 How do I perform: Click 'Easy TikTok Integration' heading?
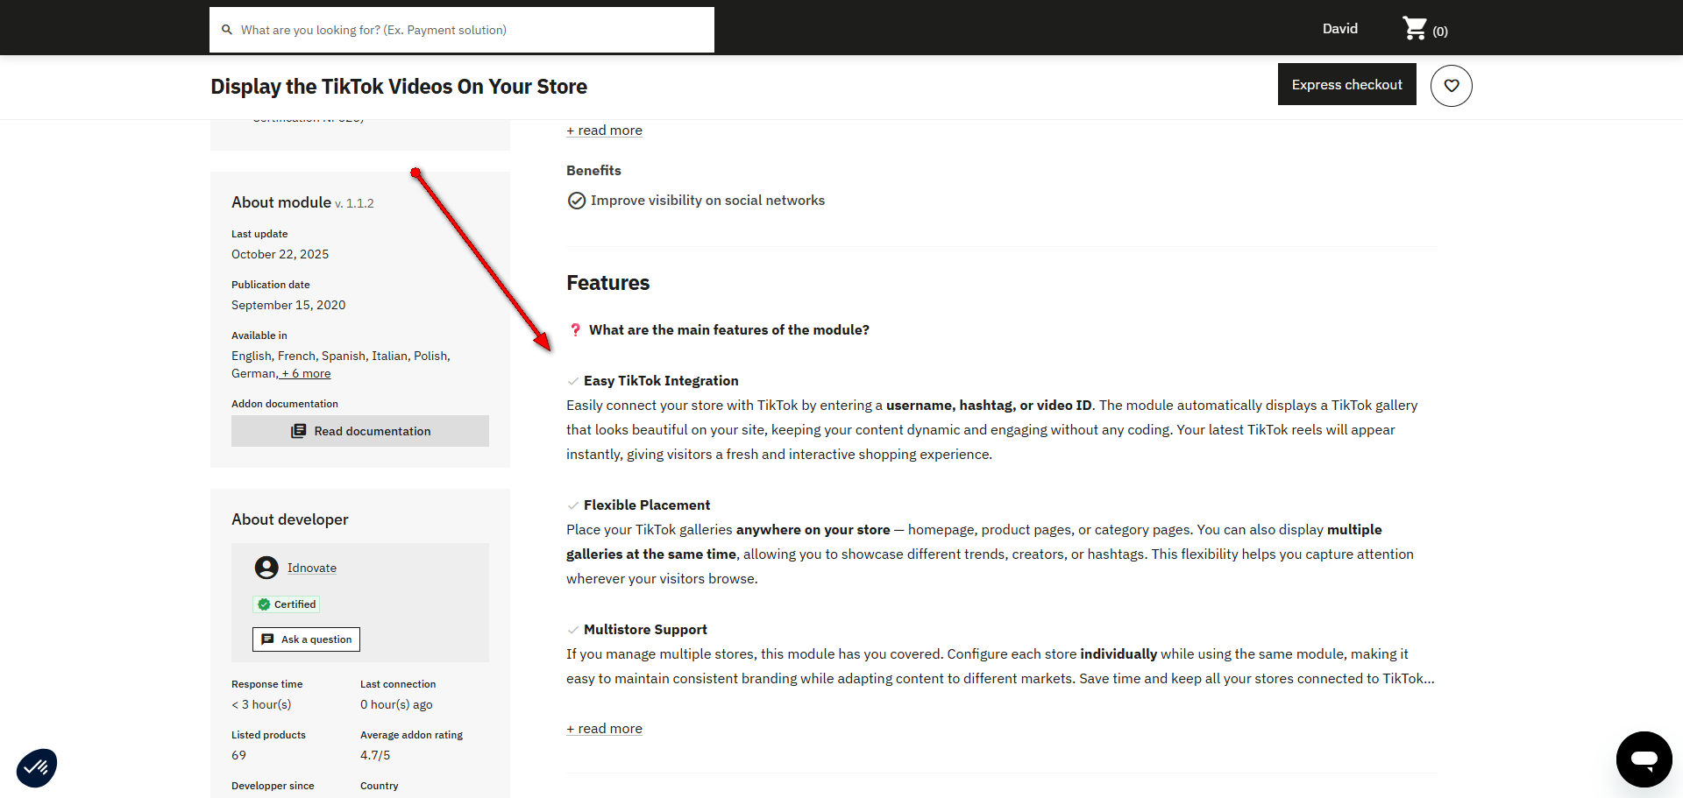661,381
